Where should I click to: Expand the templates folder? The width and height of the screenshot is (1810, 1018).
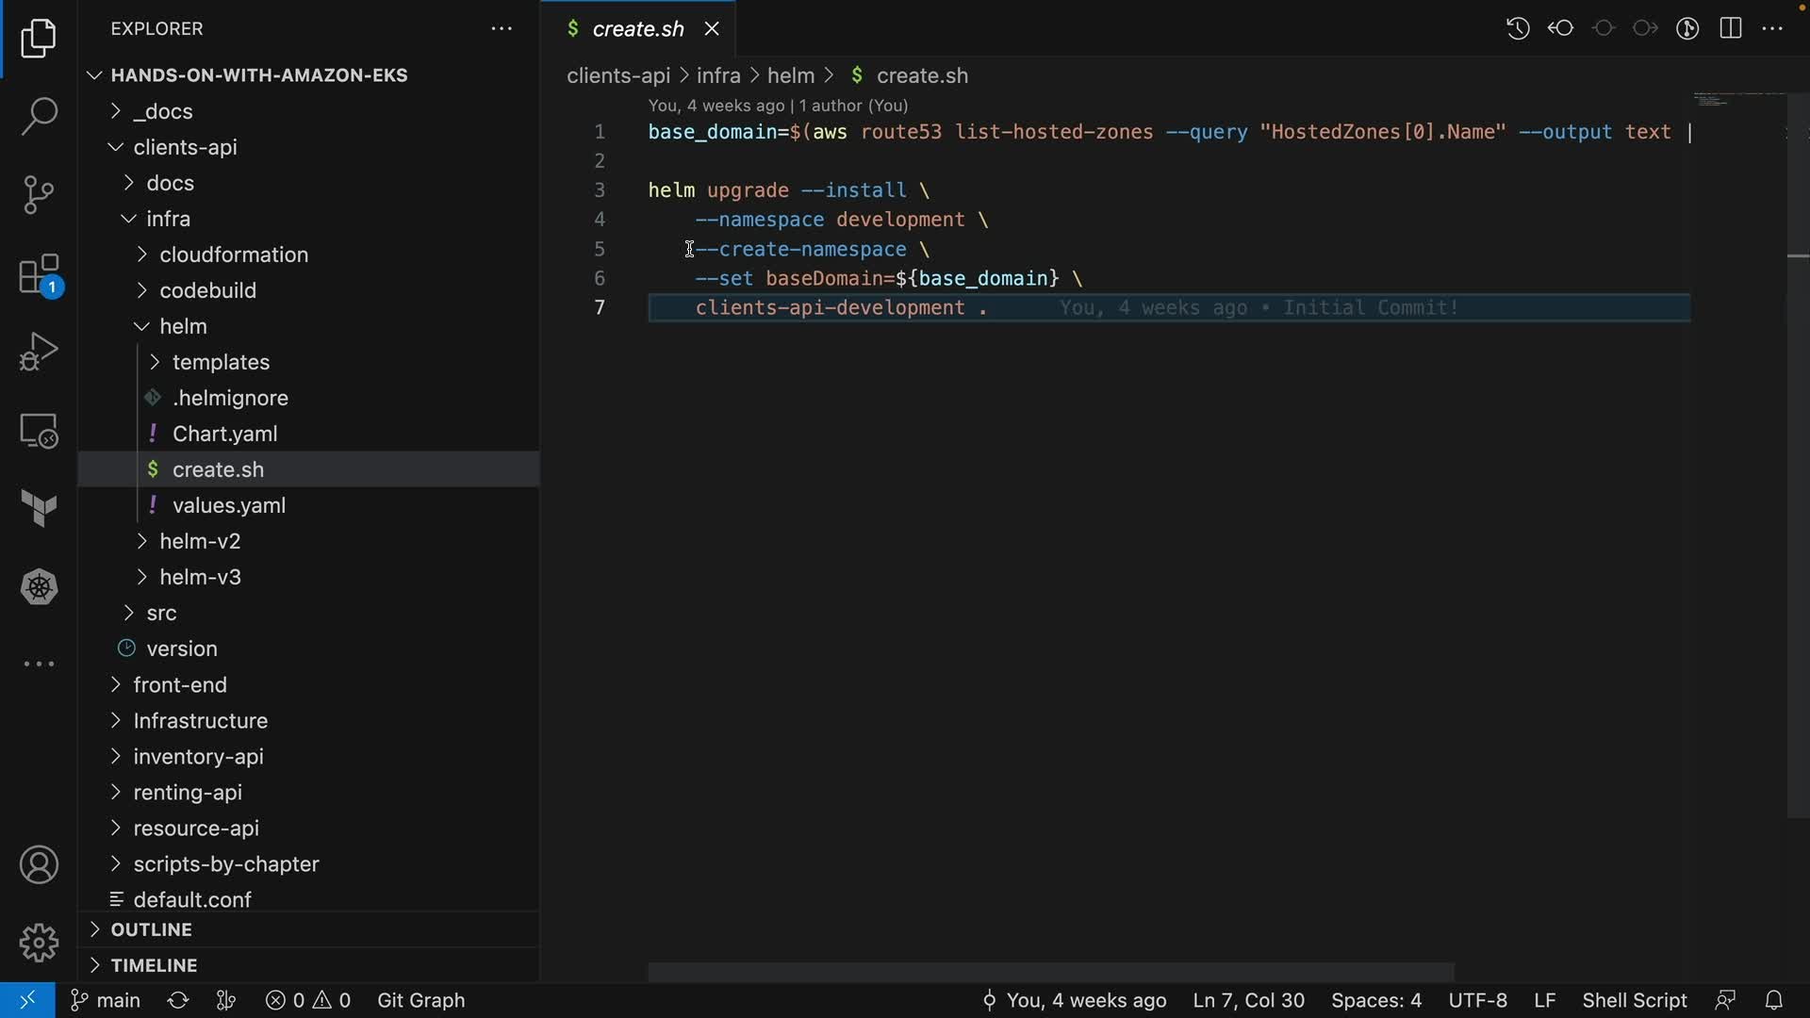221,362
